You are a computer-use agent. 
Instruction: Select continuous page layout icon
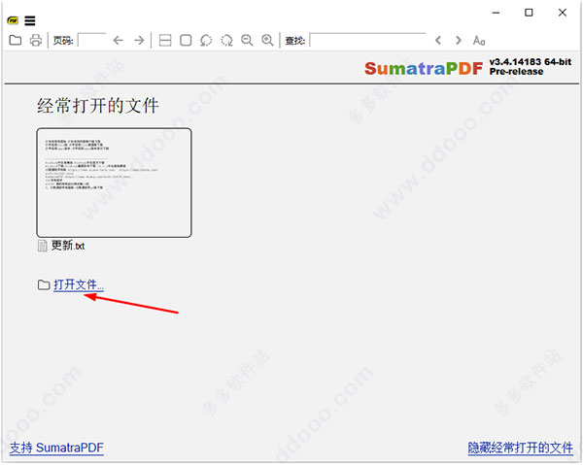tap(165, 40)
